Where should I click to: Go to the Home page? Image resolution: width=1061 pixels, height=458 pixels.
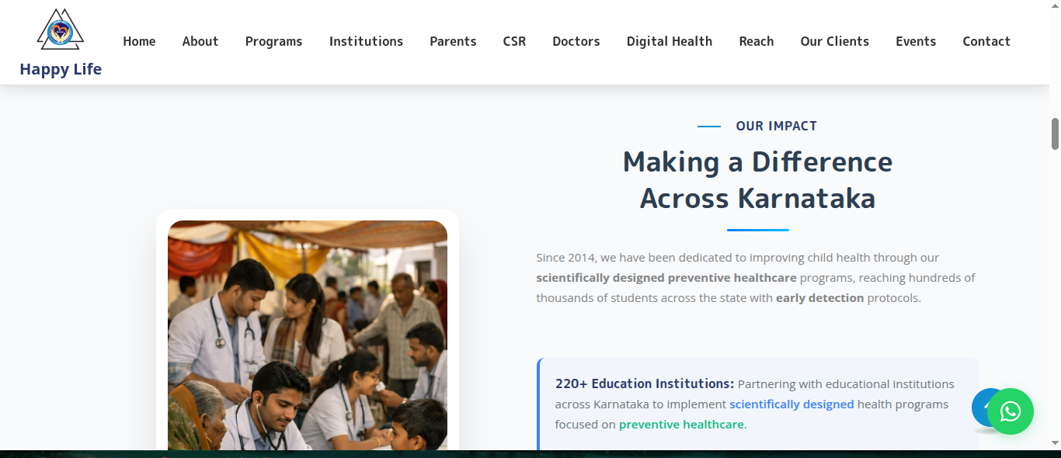[x=139, y=42]
